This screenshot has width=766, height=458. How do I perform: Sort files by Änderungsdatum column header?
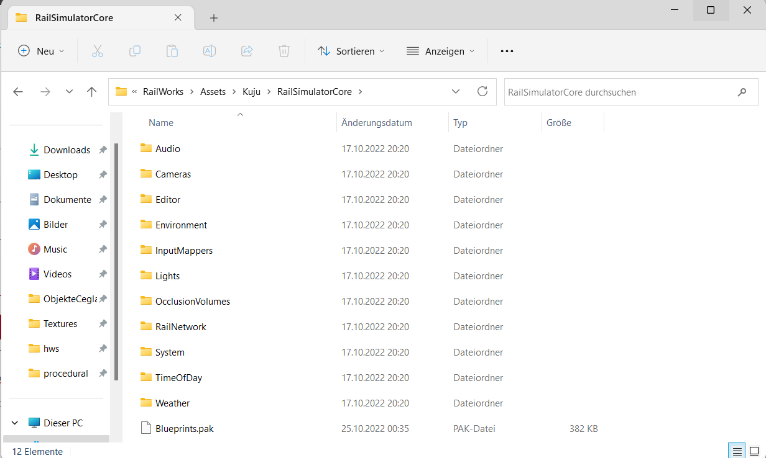coord(377,123)
